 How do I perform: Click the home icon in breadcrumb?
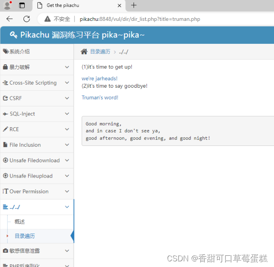84,52
